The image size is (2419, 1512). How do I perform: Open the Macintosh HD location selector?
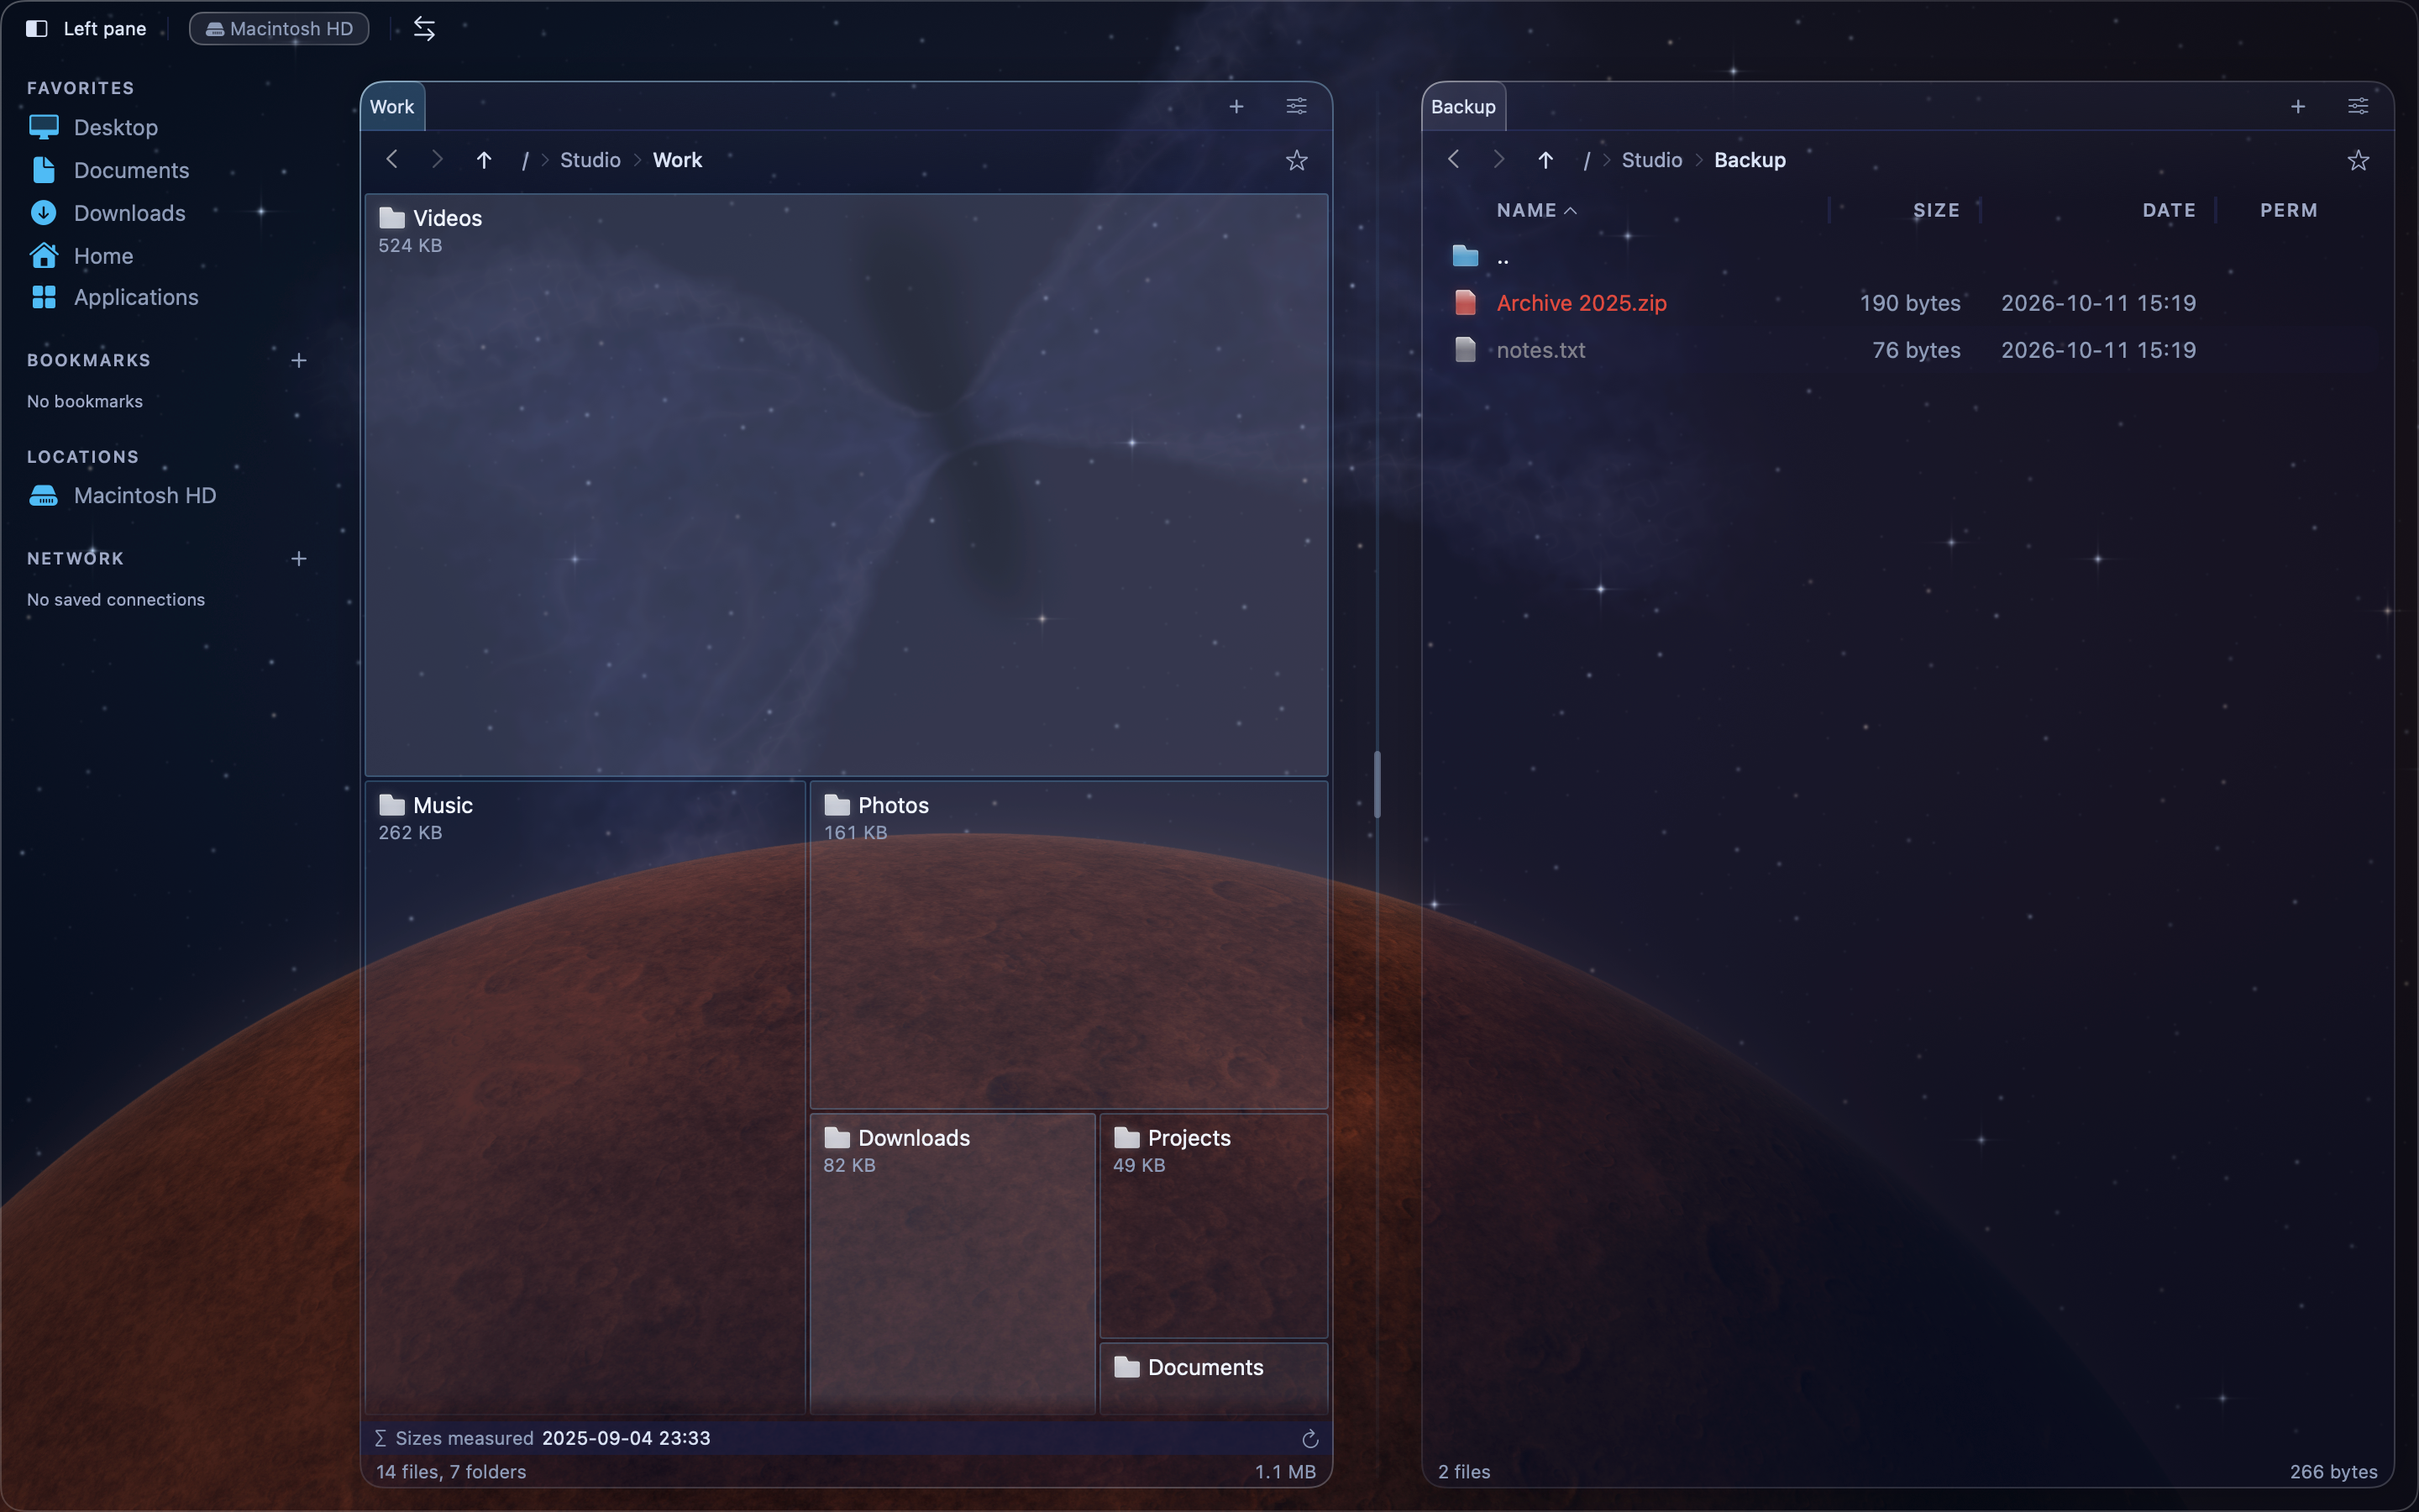point(279,29)
